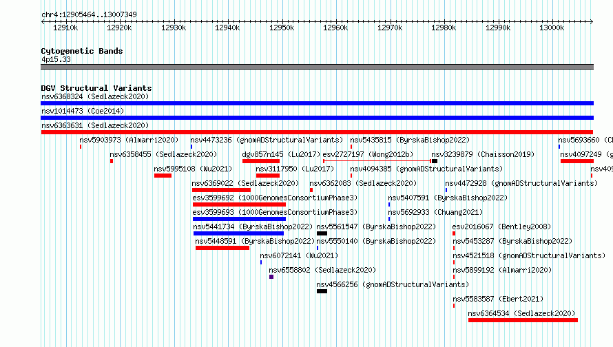Screen dimensions: 613x347
Task: Click variant label nsv6358455 (Sedlazeck2020)
Action: tap(163, 154)
